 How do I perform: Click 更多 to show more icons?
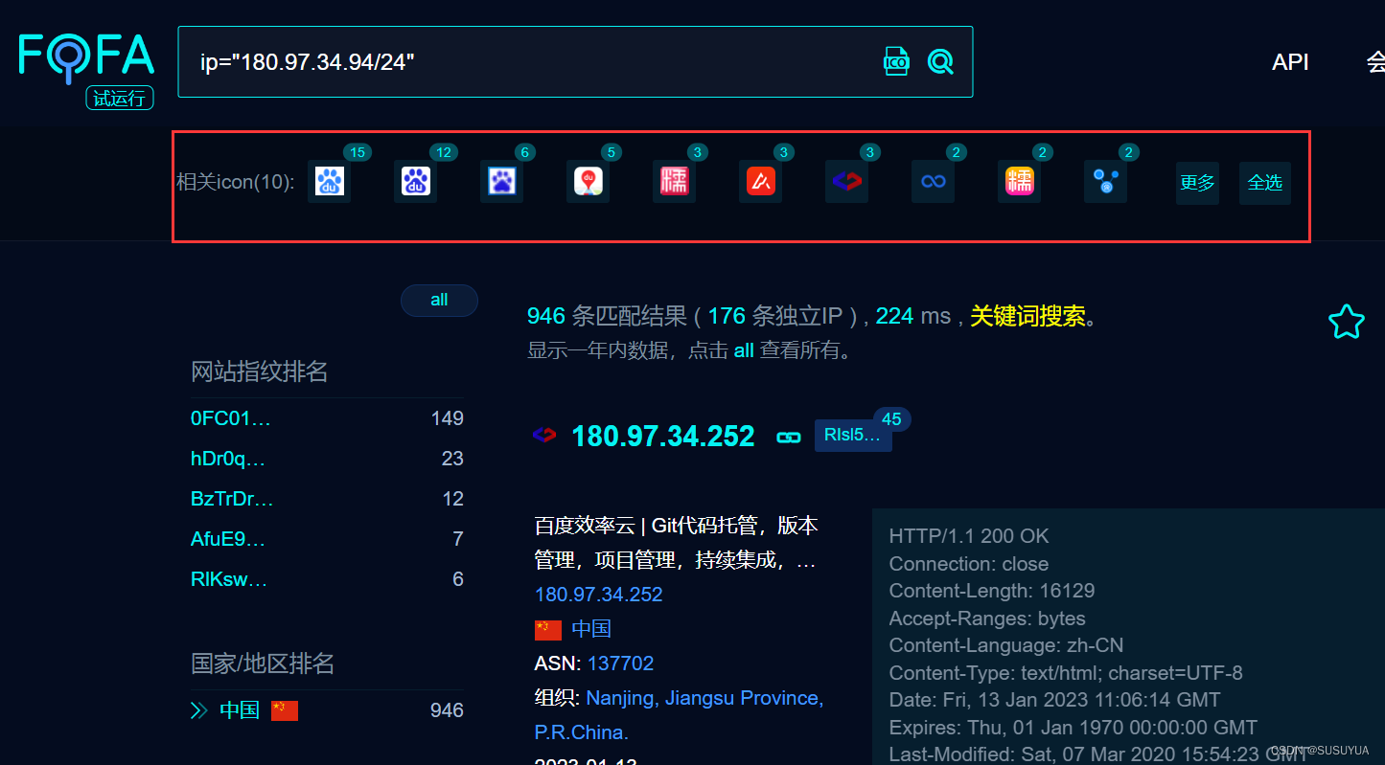pyautogui.click(x=1197, y=183)
